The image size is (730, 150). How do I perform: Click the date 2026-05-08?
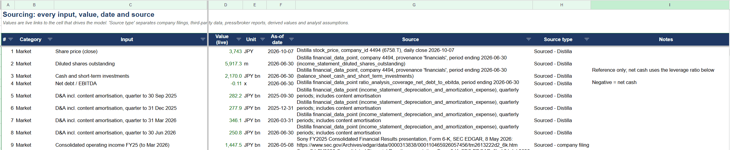pos(281,145)
